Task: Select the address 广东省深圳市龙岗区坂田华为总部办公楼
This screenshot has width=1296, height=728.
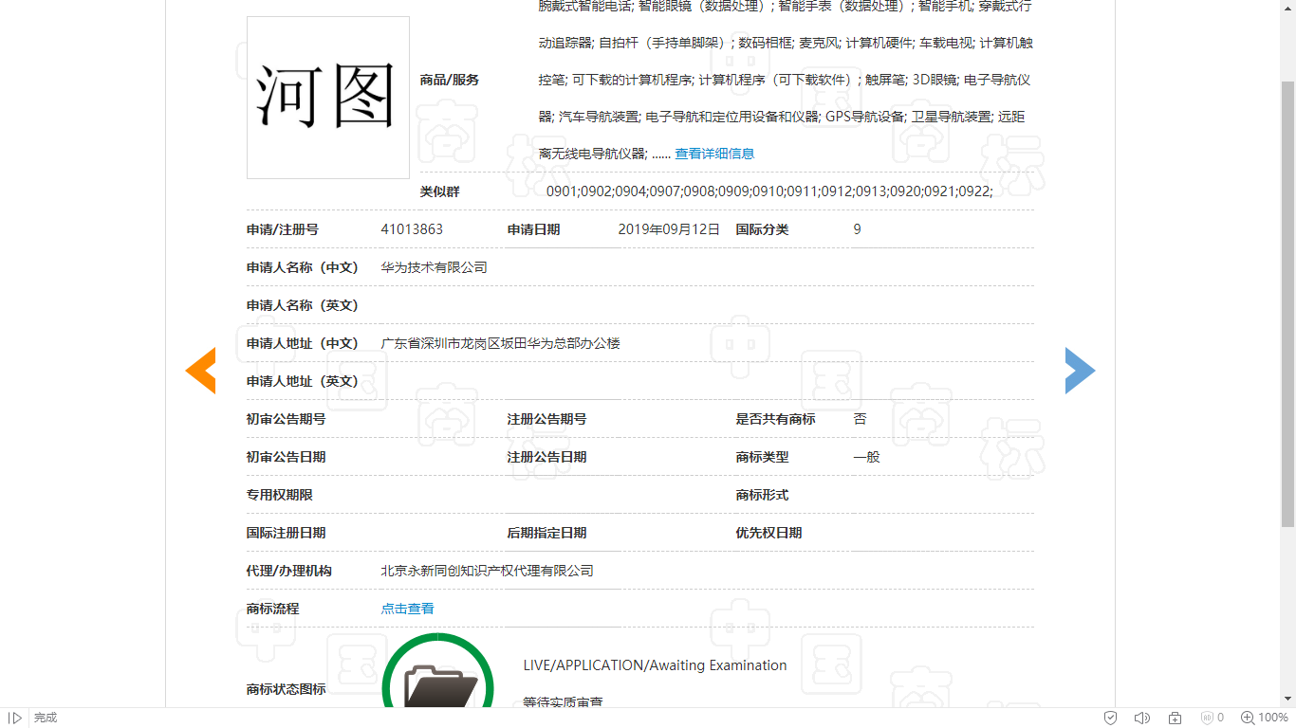Action: pyautogui.click(x=500, y=343)
